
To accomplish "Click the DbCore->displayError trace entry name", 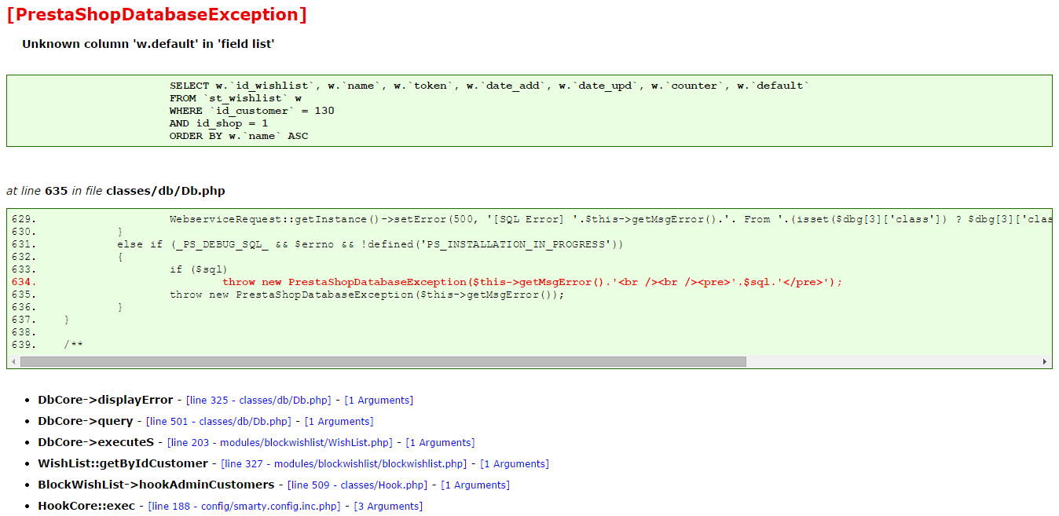I will (105, 400).
